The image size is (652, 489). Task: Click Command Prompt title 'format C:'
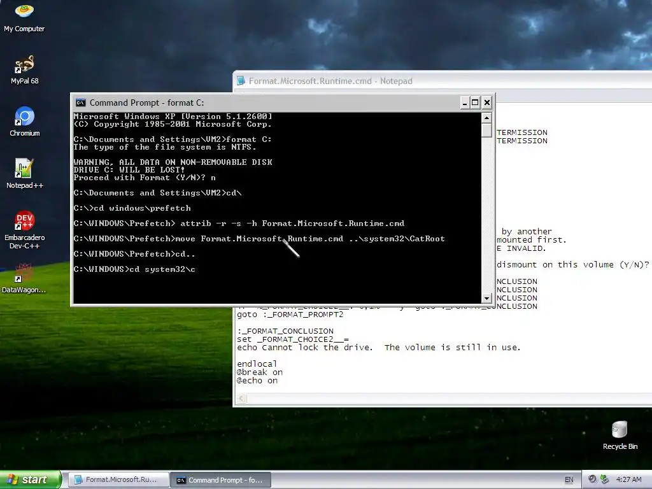click(185, 103)
